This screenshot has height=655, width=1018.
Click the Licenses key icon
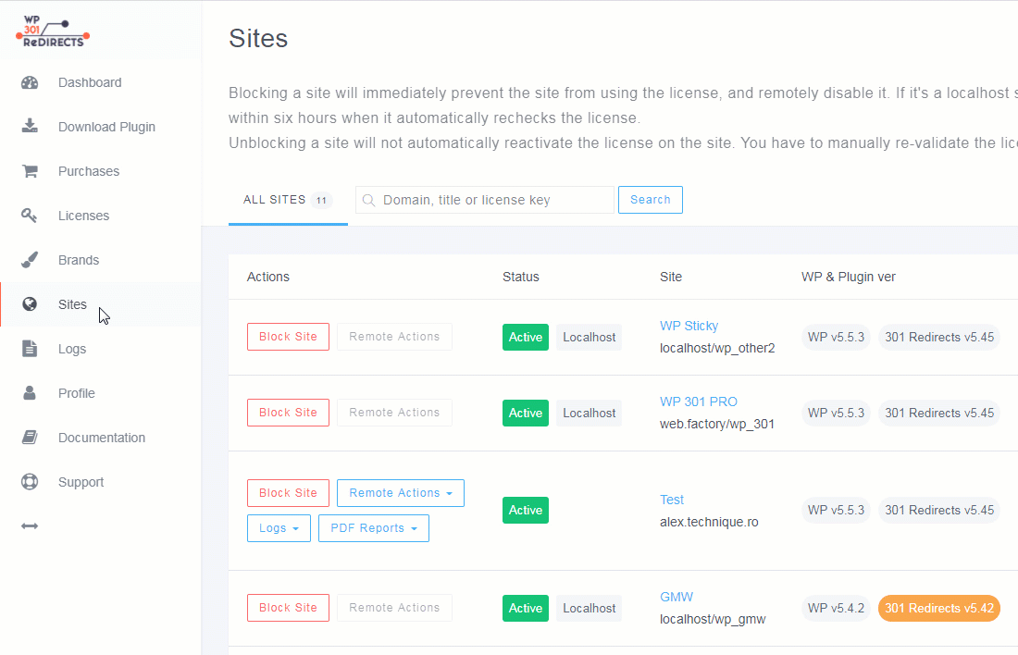(30, 216)
